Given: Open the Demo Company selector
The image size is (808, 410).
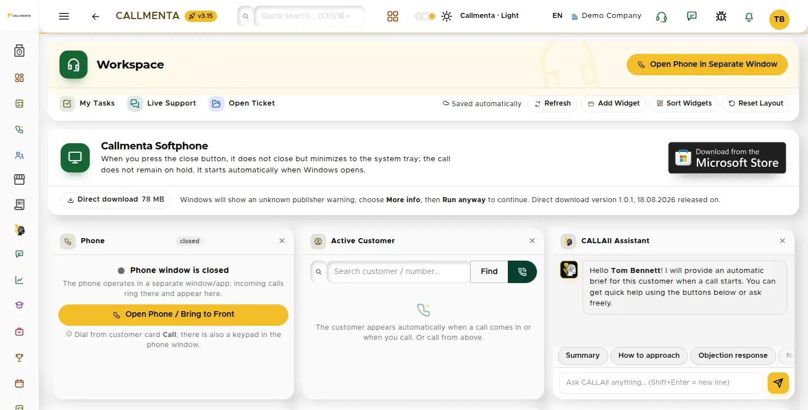Looking at the screenshot, I should [x=607, y=16].
